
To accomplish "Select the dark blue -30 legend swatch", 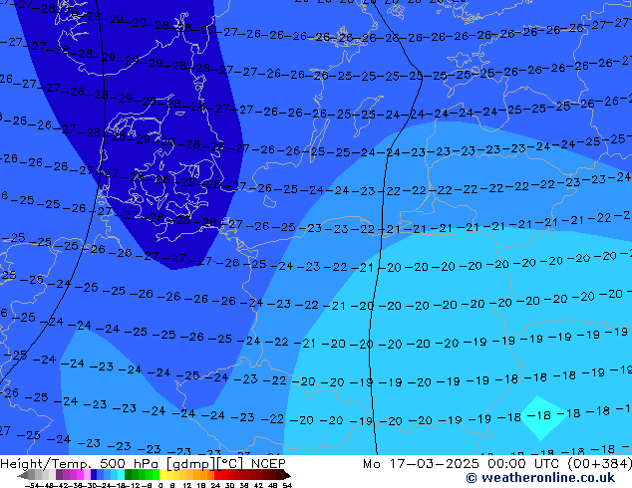I will (x=94, y=474).
